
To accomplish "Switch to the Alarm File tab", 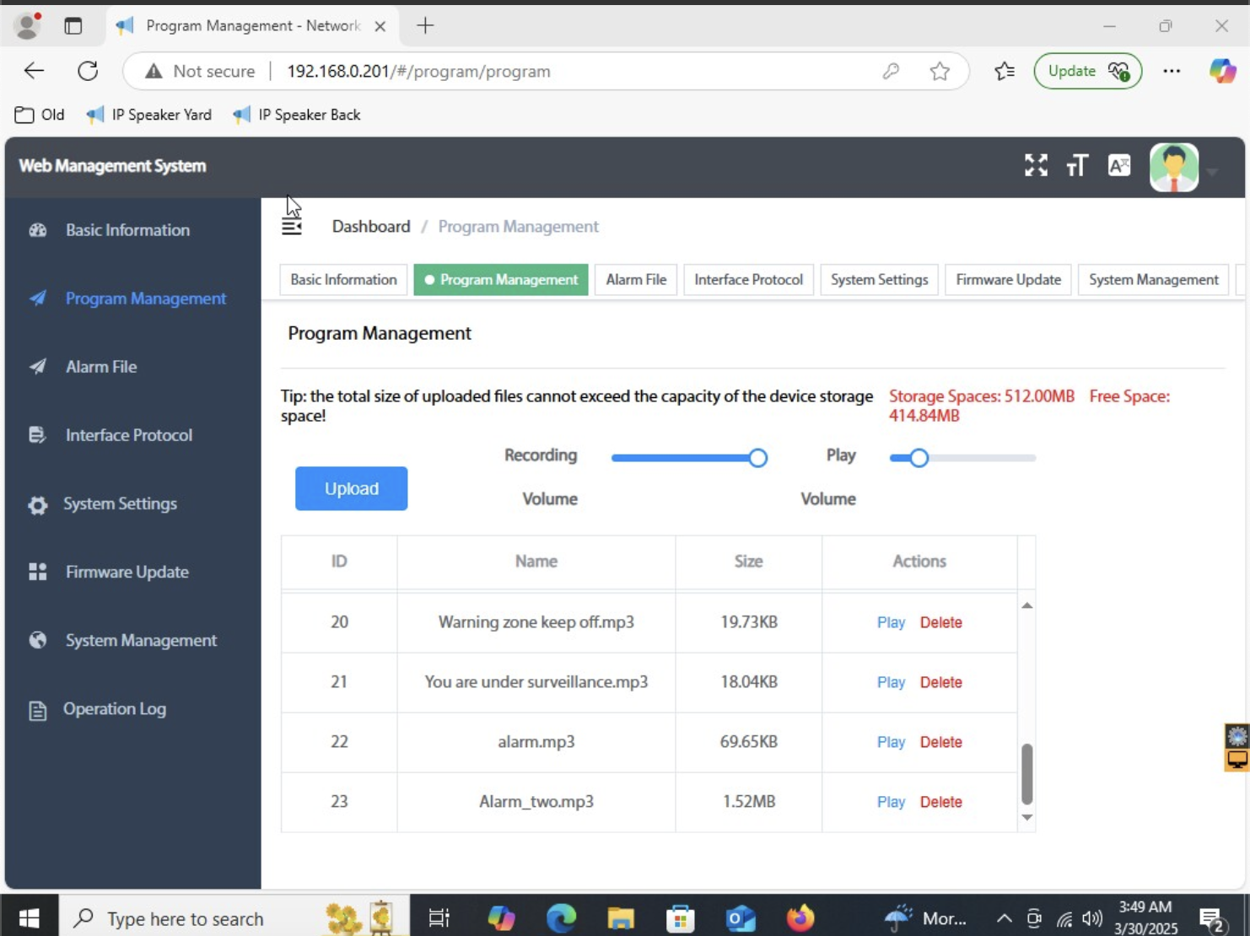I will 636,280.
